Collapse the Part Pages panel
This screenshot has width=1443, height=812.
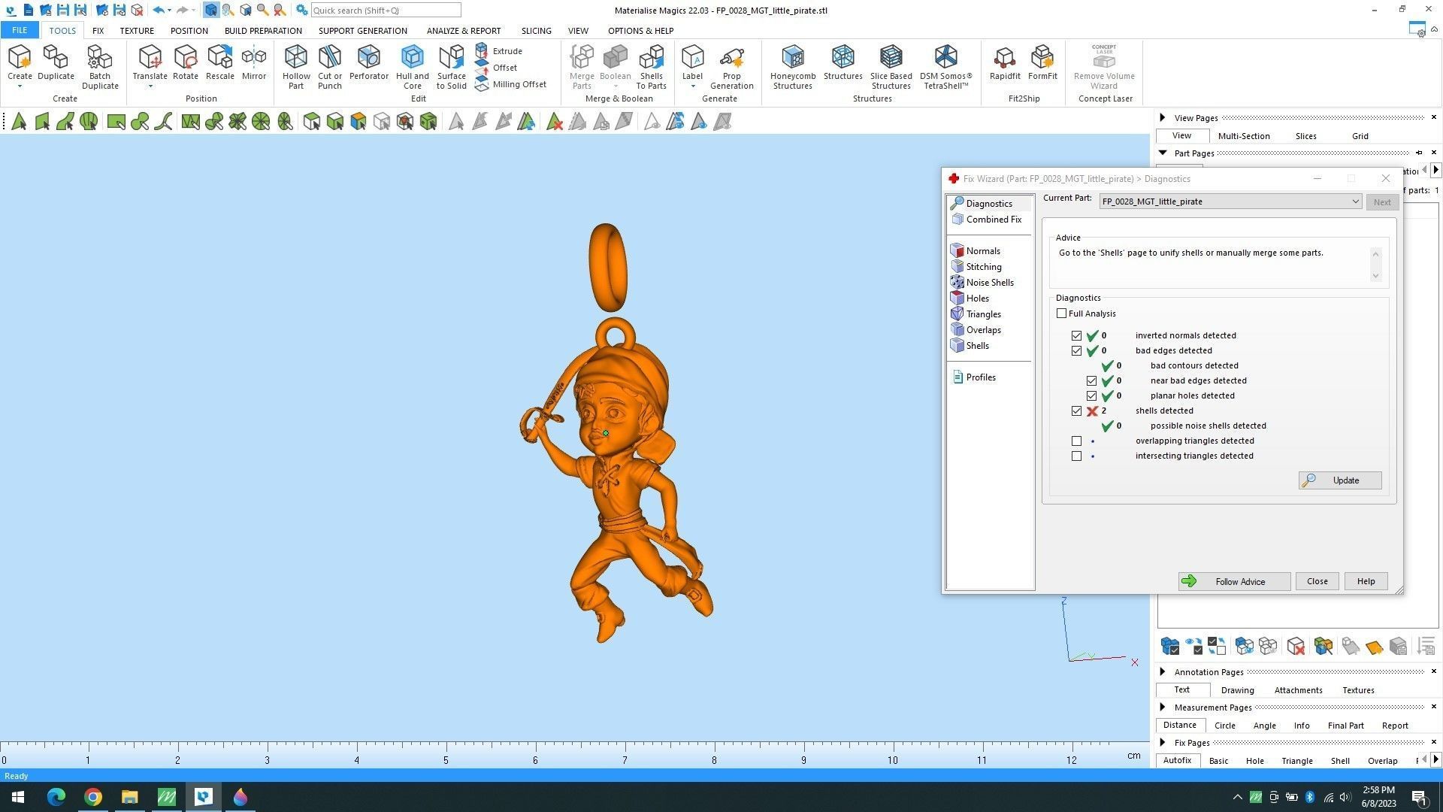1163,153
